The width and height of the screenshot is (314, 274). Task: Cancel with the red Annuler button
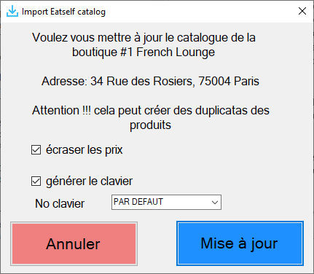coord(74,243)
